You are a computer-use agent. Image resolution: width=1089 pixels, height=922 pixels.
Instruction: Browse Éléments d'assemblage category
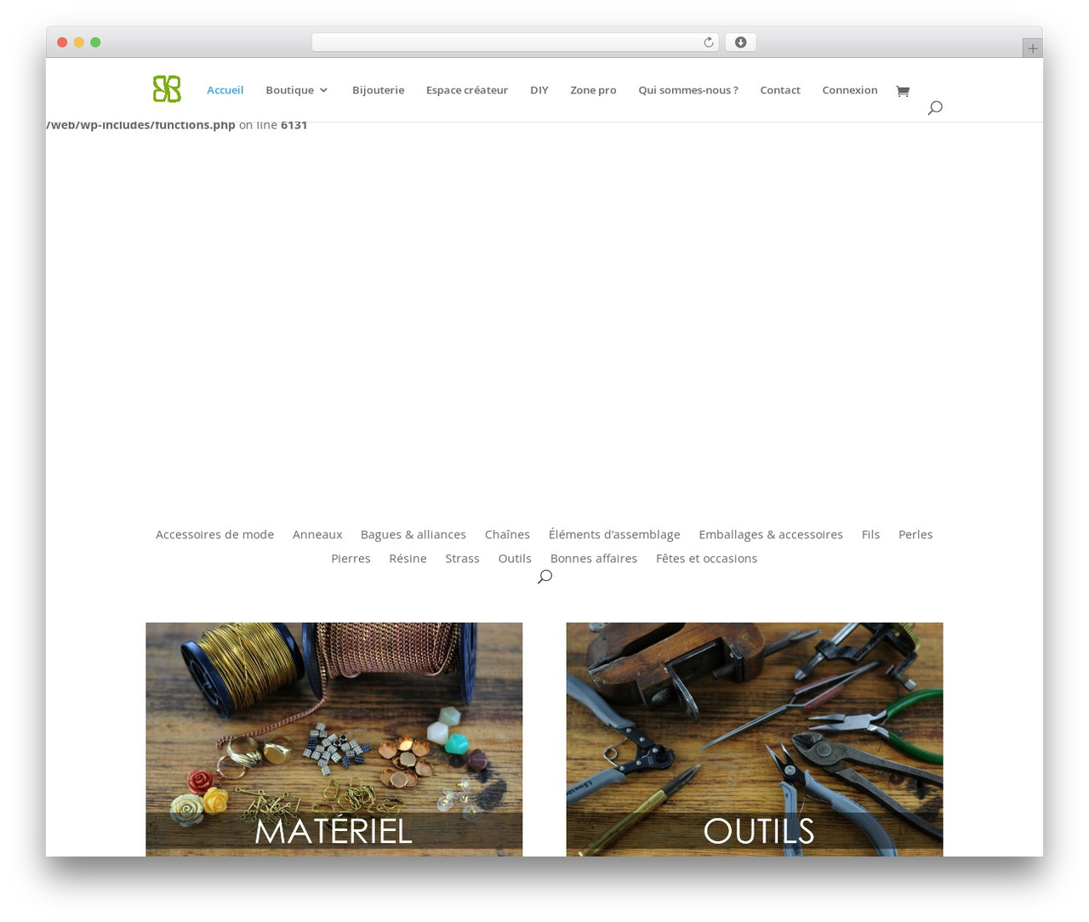point(614,534)
